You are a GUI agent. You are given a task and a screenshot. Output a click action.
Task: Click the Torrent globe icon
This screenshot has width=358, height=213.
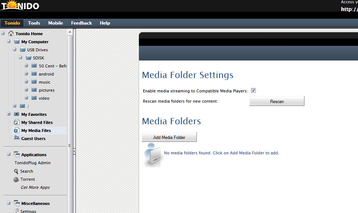[x=16, y=179]
